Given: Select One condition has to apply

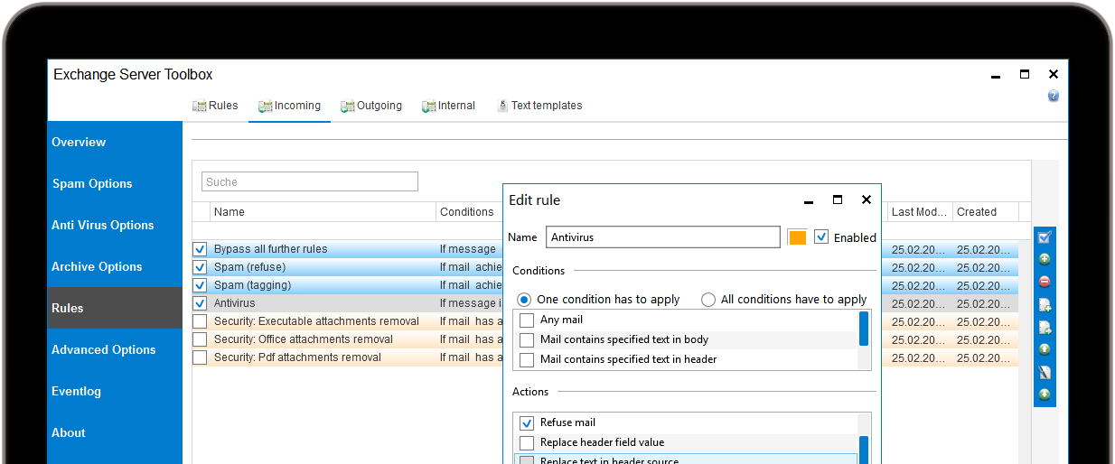Looking at the screenshot, I should click(x=524, y=299).
